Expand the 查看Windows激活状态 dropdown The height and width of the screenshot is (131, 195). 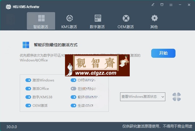point(143,97)
